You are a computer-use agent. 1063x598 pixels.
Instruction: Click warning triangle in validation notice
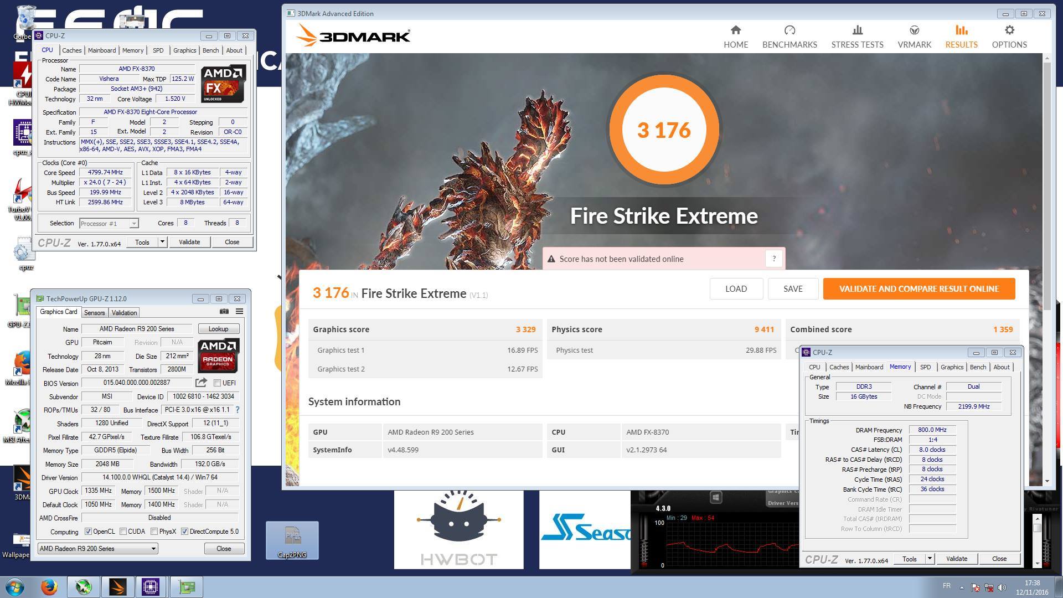point(551,259)
